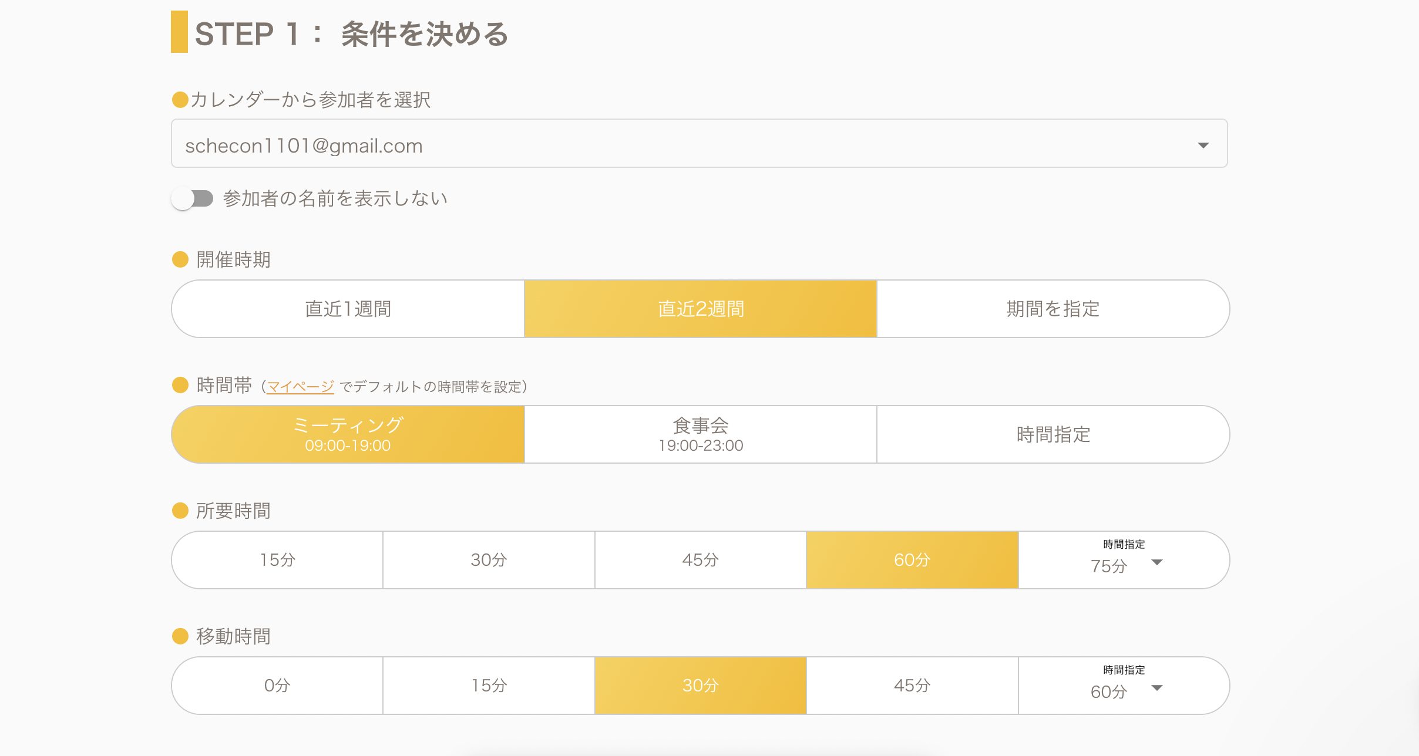Click the calendar dropdown arrow icon

pyautogui.click(x=1203, y=145)
